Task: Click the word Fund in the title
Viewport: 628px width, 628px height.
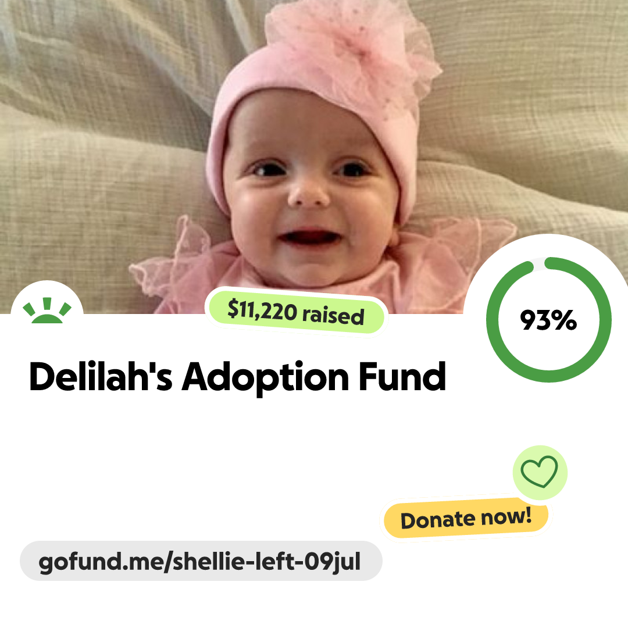Action: click(402, 376)
